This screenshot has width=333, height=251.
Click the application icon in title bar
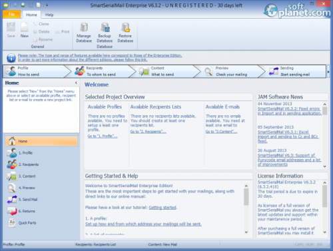pos(6,5)
